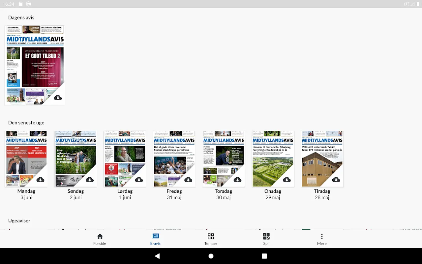Open the Torsdag newspaper cover thumbnail
This screenshot has height=264, width=422.
point(224,158)
